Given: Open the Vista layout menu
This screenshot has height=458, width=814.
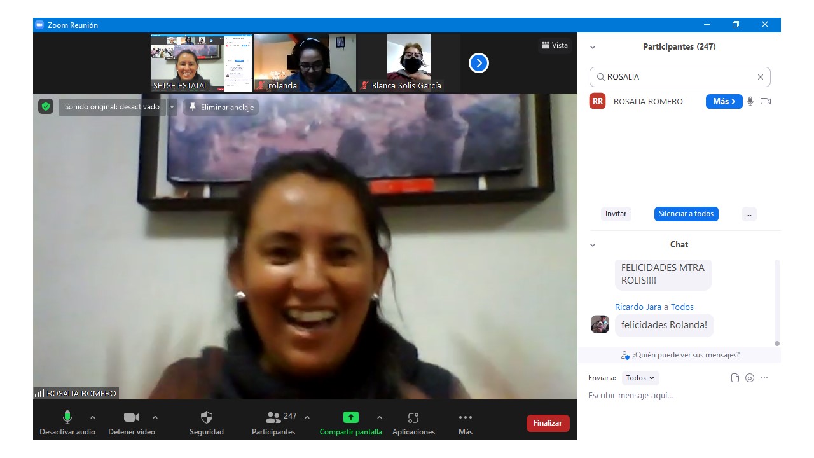Looking at the screenshot, I should pyautogui.click(x=555, y=45).
